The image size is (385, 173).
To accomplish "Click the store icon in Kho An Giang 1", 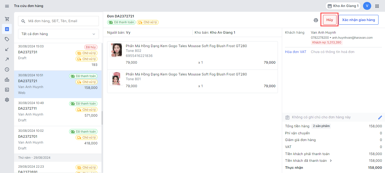I will [x=329, y=6].
